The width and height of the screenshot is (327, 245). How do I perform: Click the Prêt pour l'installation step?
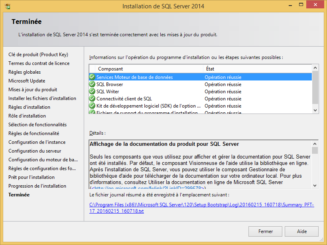[31, 177]
